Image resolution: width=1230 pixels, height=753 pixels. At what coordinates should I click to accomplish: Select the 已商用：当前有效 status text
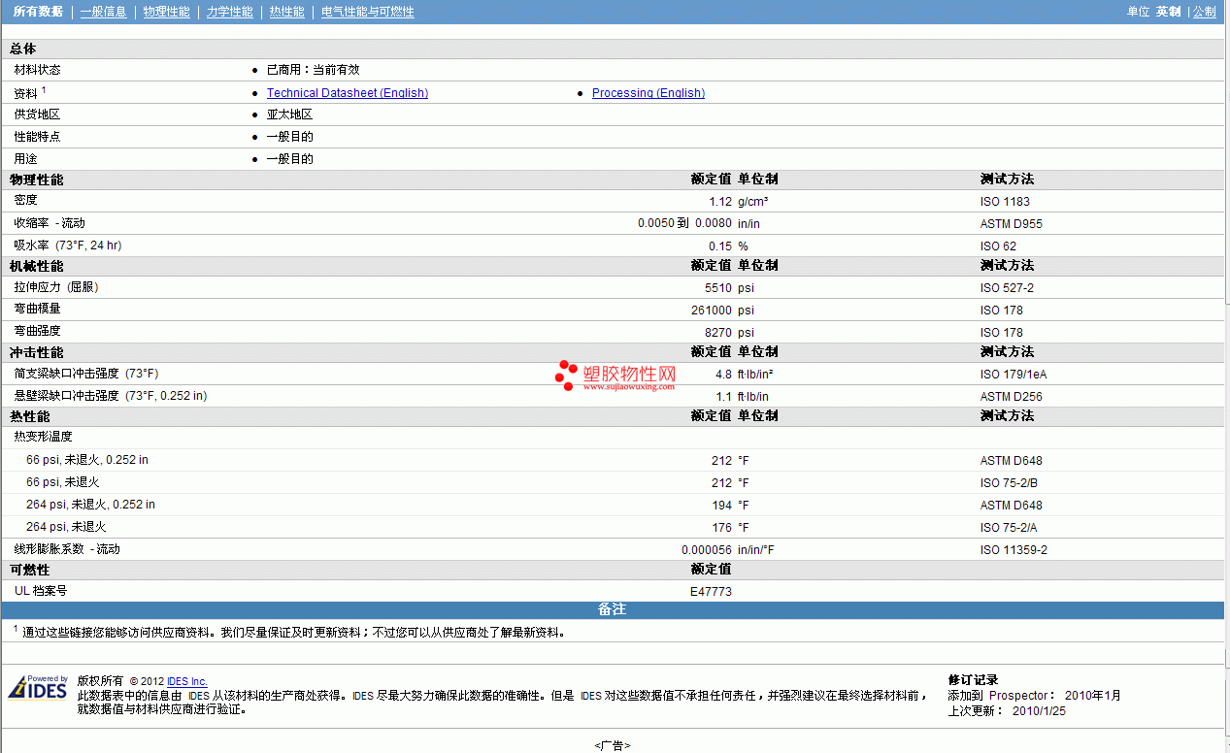click(x=314, y=70)
